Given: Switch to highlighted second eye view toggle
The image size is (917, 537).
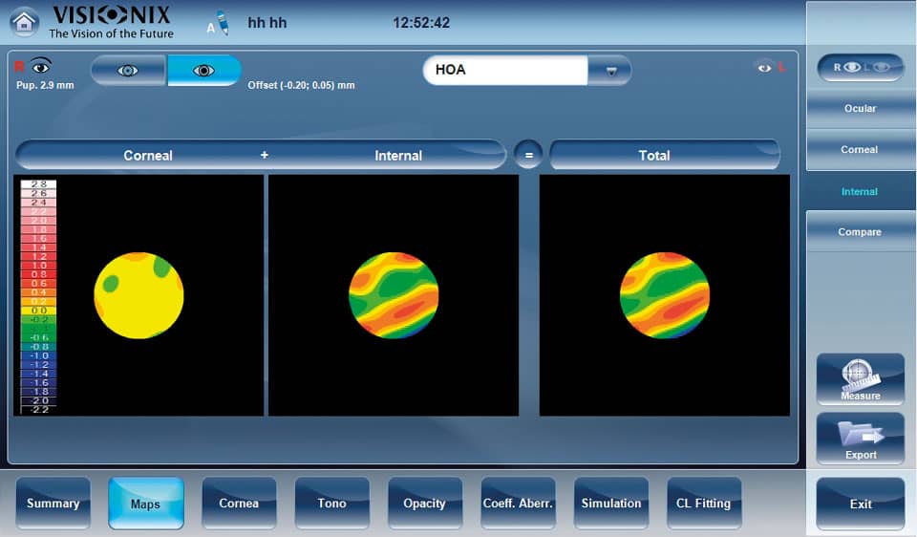Looking at the screenshot, I should coord(203,71).
